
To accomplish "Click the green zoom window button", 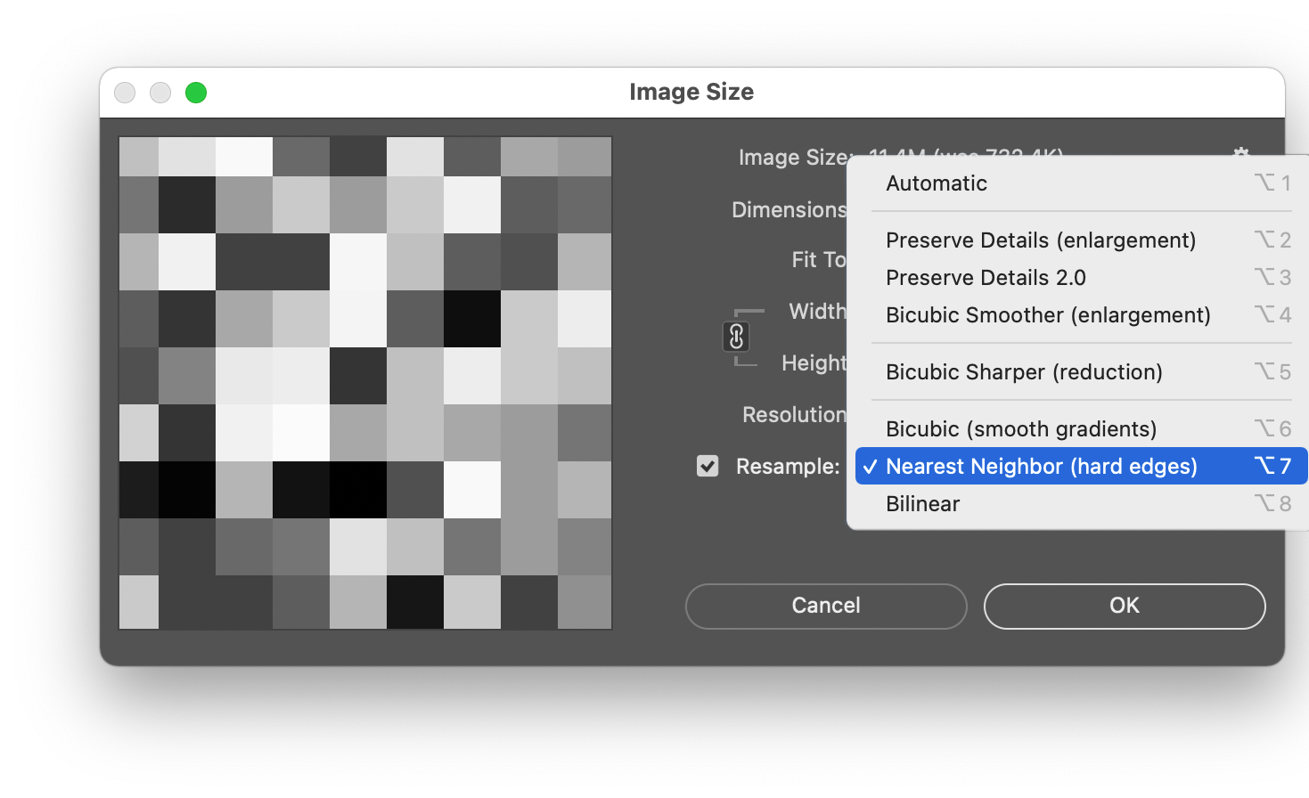I will (x=195, y=92).
